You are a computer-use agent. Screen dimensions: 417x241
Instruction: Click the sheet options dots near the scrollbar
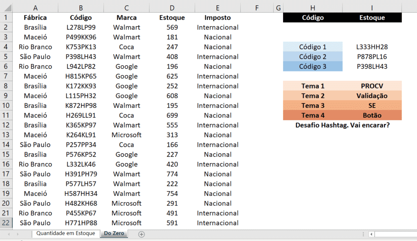click(362, 234)
